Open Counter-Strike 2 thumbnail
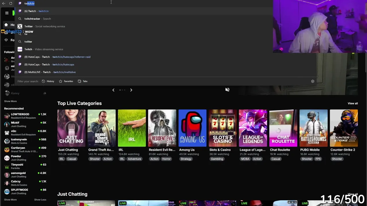367x206 pixels. click(x=344, y=128)
